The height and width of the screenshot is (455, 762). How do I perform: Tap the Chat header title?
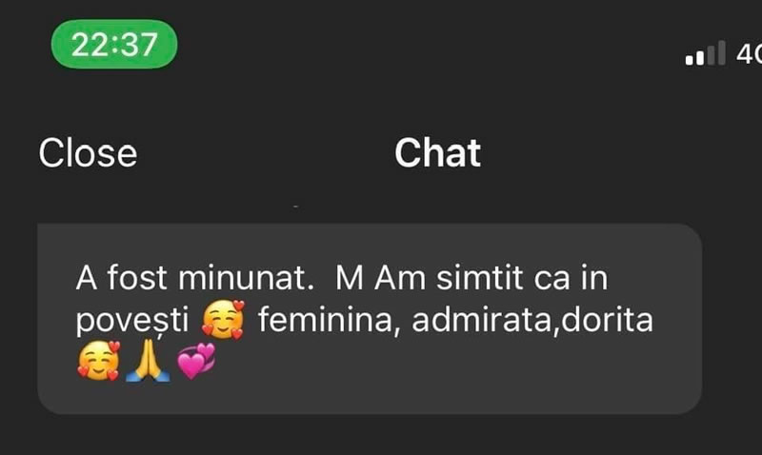[437, 153]
